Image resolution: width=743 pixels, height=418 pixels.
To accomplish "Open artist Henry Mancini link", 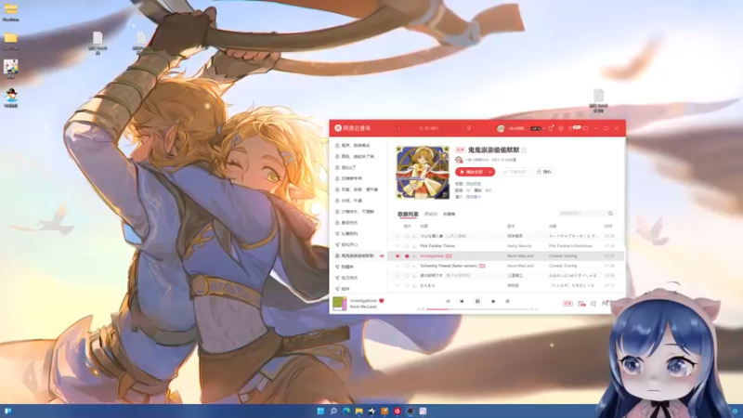I will [519, 246].
